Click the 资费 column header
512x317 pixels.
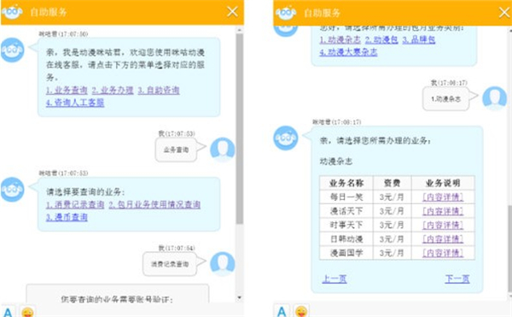click(x=393, y=183)
